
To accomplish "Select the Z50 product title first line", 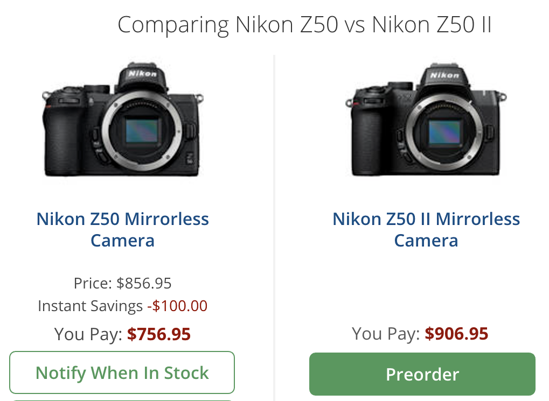I will click(122, 219).
